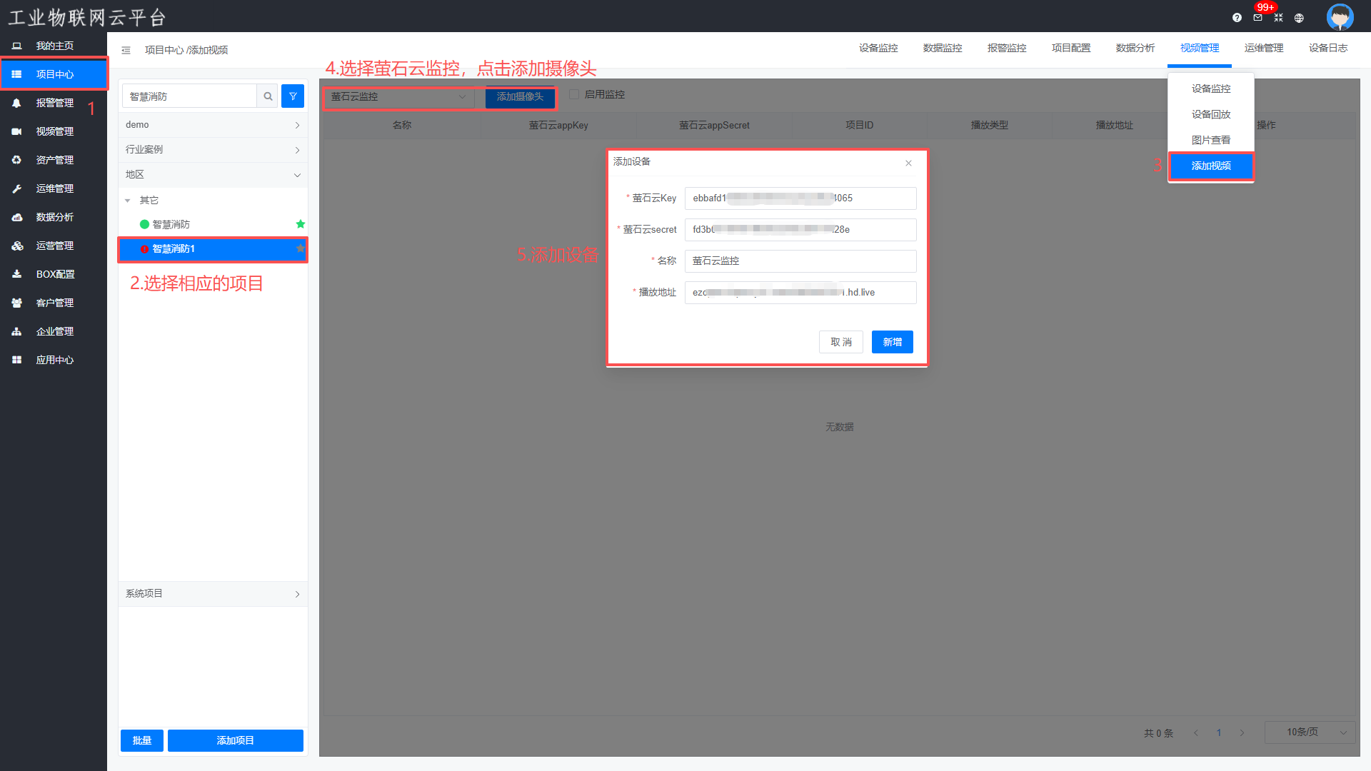Screen dimensions: 1371x771
Task: Click the search magnifier icon
Action: click(x=268, y=96)
